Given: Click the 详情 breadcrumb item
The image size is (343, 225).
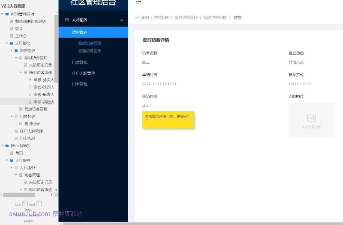Looking at the screenshot, I should (x=238, y=18).
